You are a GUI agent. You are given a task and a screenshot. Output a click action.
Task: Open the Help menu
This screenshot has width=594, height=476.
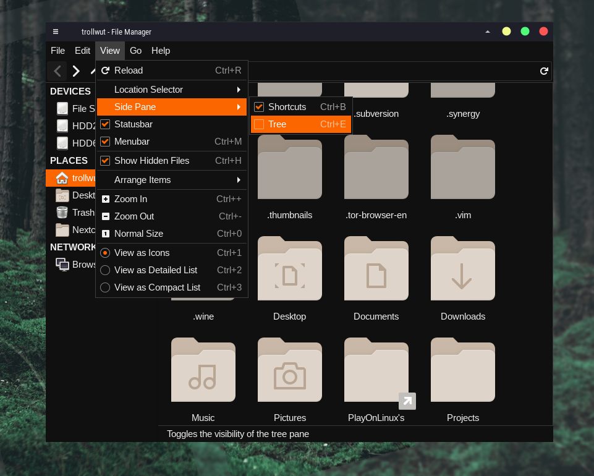(161, 51)
